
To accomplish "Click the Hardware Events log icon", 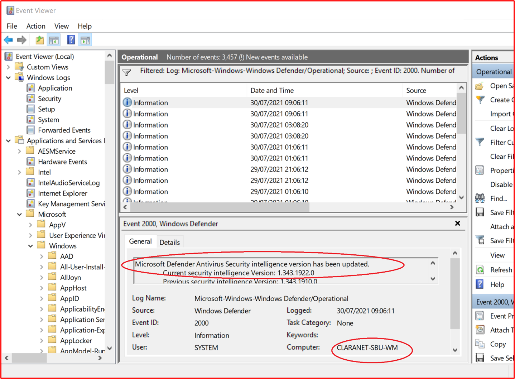I will click(x=31, y=162).
